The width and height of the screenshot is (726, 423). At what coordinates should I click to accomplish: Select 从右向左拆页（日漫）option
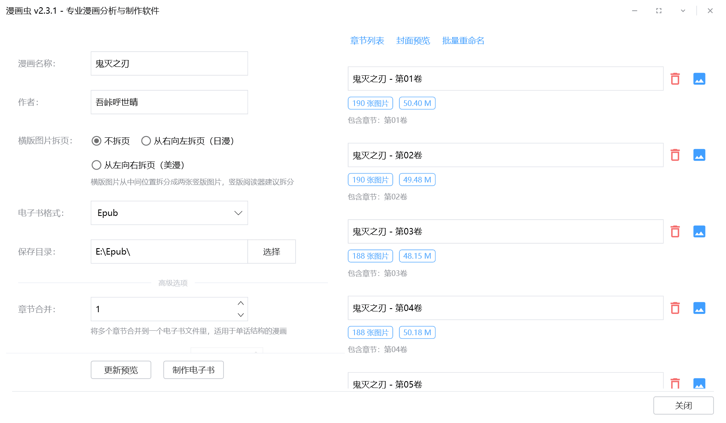[188, 141]
